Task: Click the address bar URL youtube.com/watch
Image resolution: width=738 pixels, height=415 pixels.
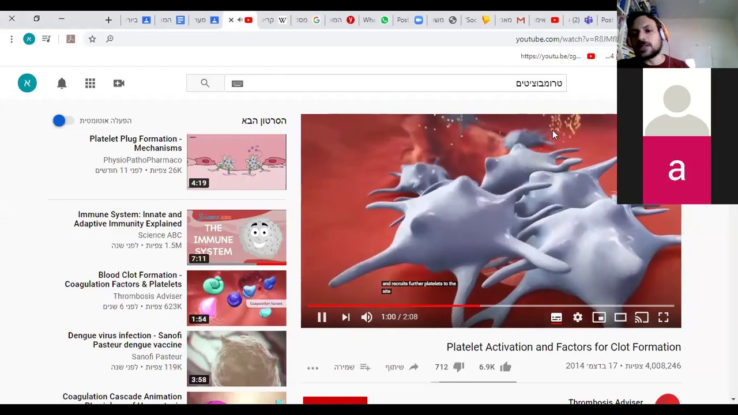Action: [x=566, y=39]
